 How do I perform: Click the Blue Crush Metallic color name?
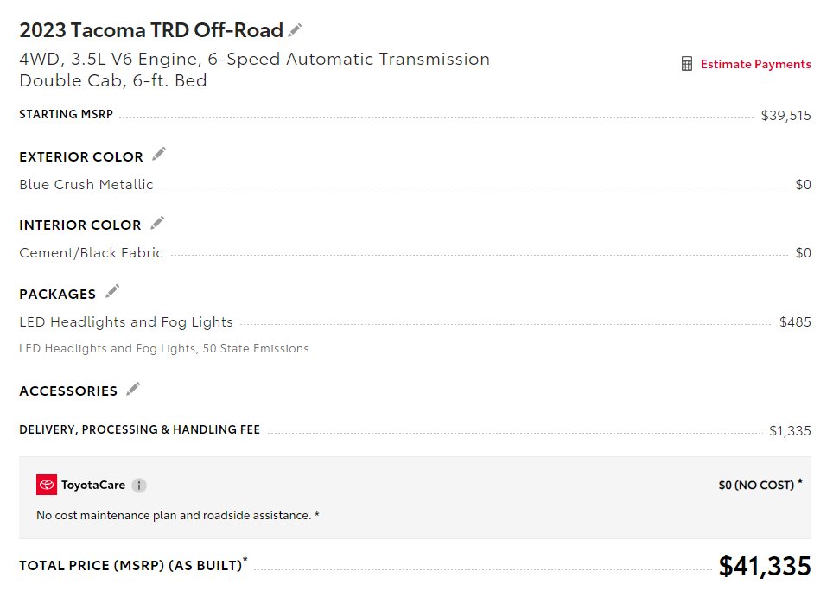point(86,184)
